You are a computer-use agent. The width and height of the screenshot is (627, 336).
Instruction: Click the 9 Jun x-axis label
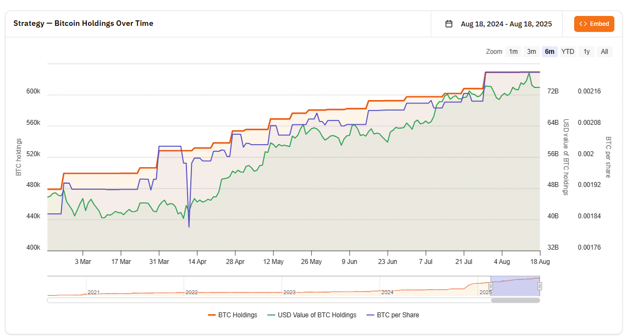[349, 262]
